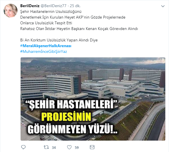Open the #MeralAkşenerHalkArenası hashtag
169x152 pixels.
46,46
